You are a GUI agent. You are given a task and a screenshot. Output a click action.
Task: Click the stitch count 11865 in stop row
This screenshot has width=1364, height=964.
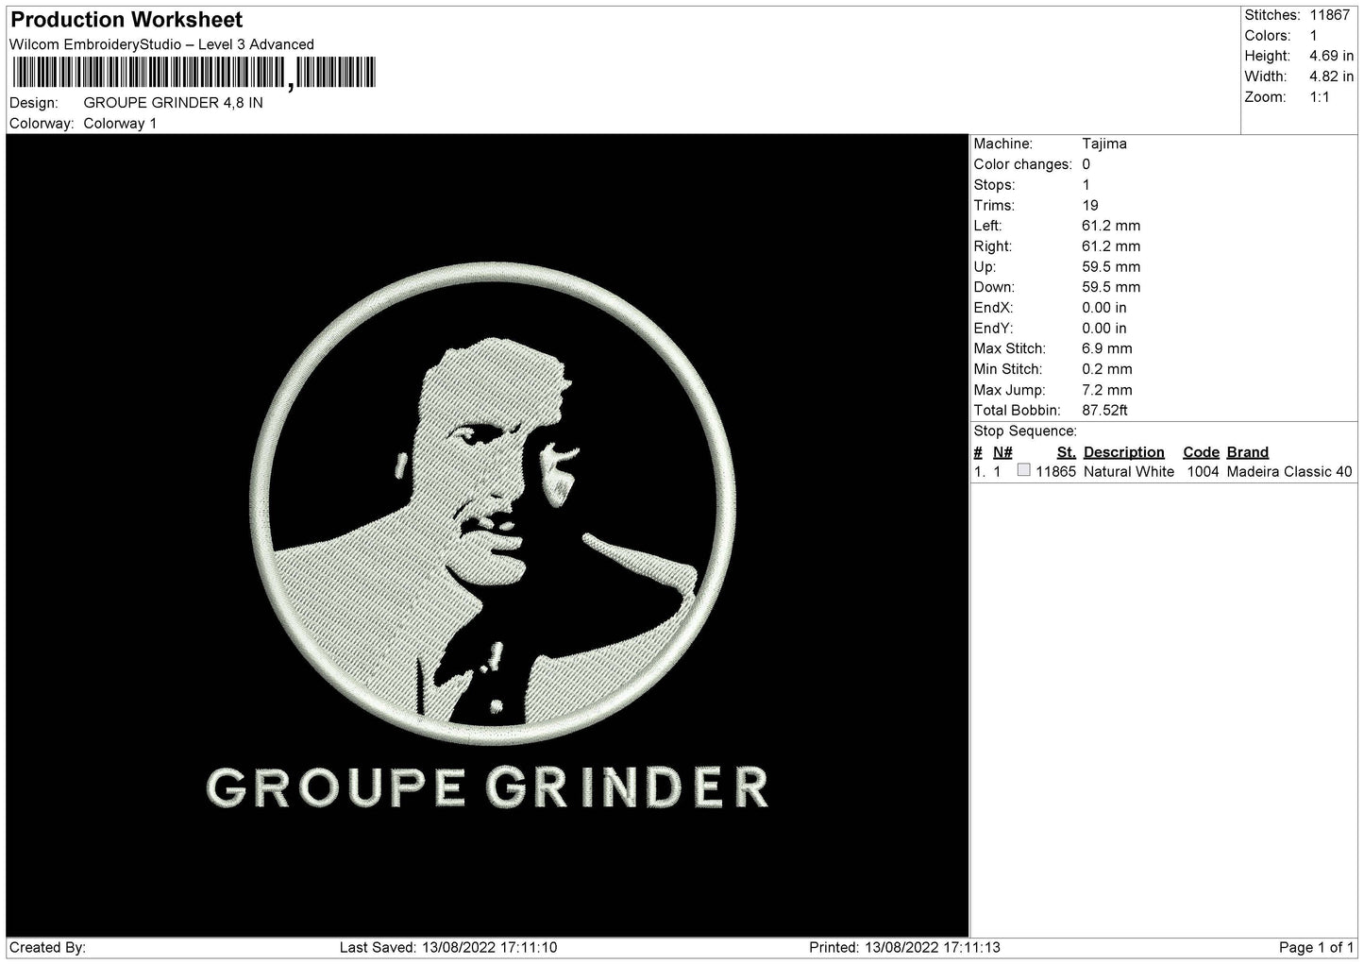click(x=1055, y=472)
